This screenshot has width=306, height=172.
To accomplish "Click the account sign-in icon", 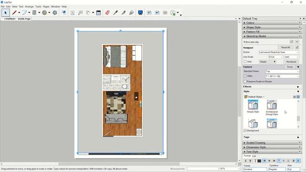I will [173, 13].
